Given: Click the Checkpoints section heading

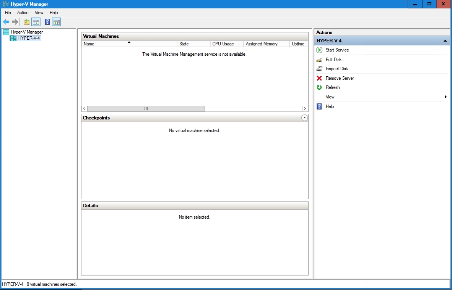Looking at the screenshot, I should click(x=96, y=118).
